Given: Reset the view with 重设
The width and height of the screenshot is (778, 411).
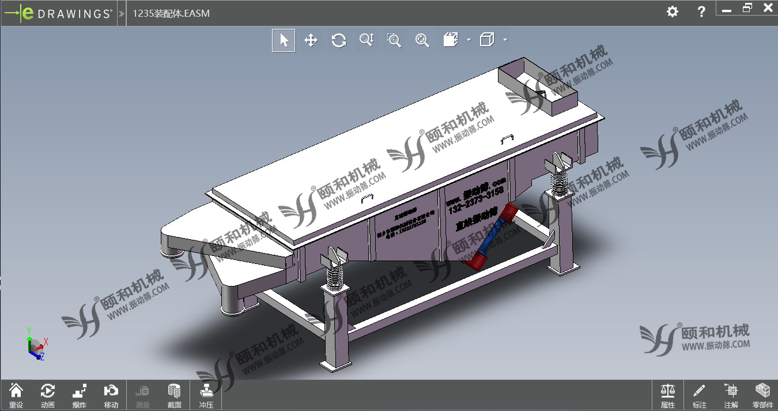Looking at the screenshot, I should tap(16, 395).
